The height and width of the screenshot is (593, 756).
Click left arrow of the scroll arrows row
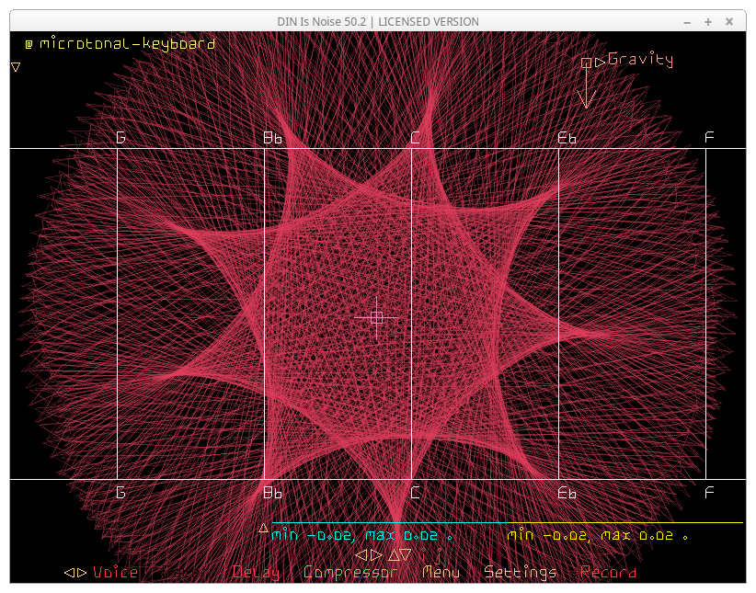click(x=361, y=555)
